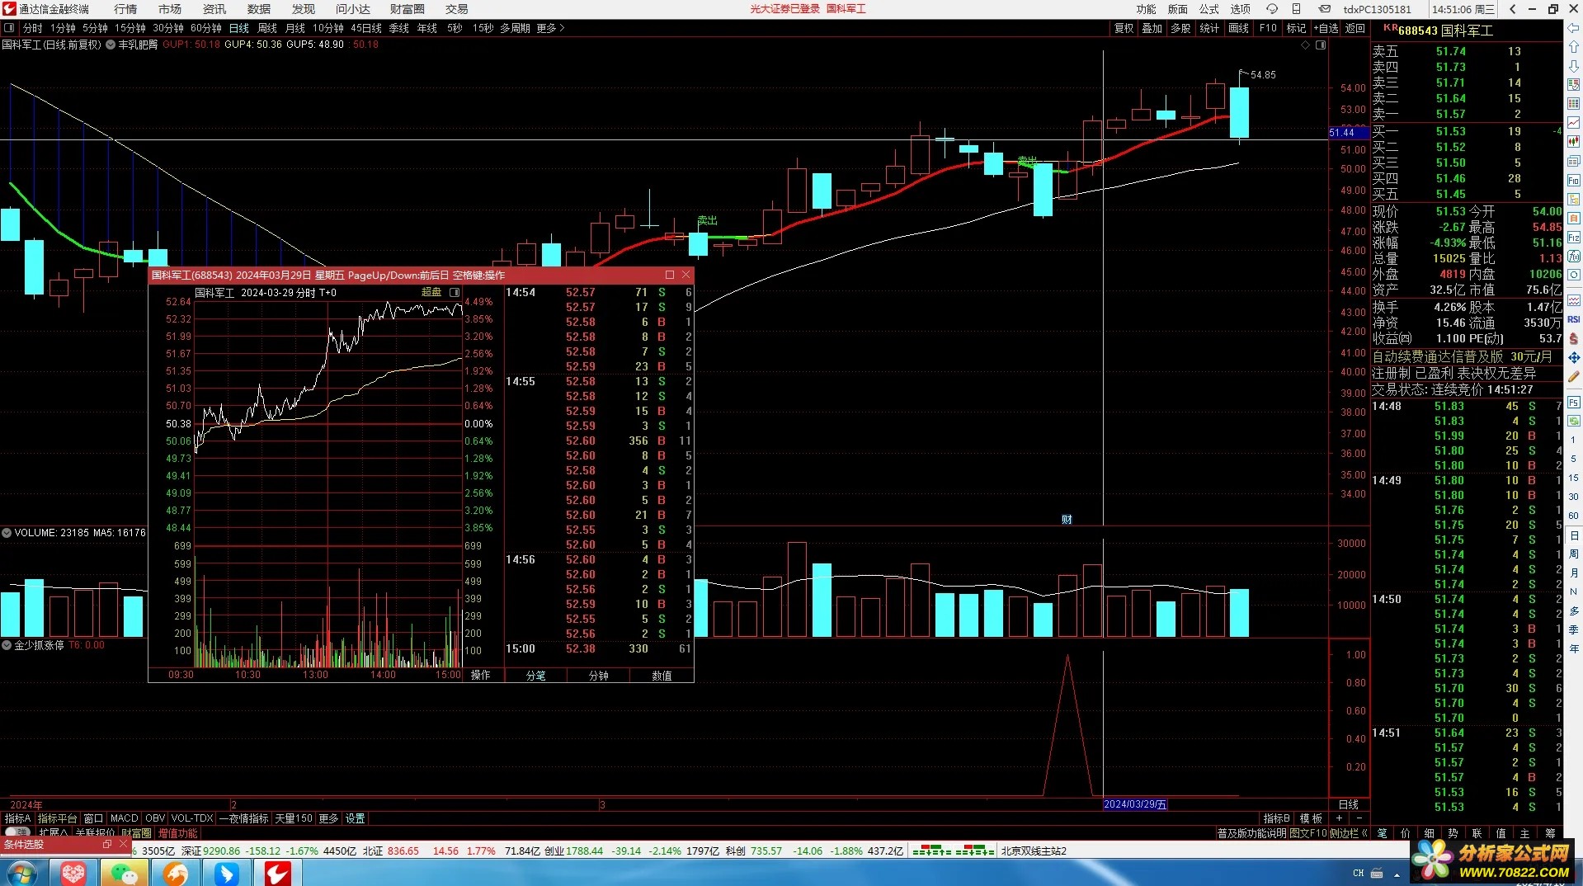Open the 行情 menu
1583x886 pixels.
click(x=125, y=9)
